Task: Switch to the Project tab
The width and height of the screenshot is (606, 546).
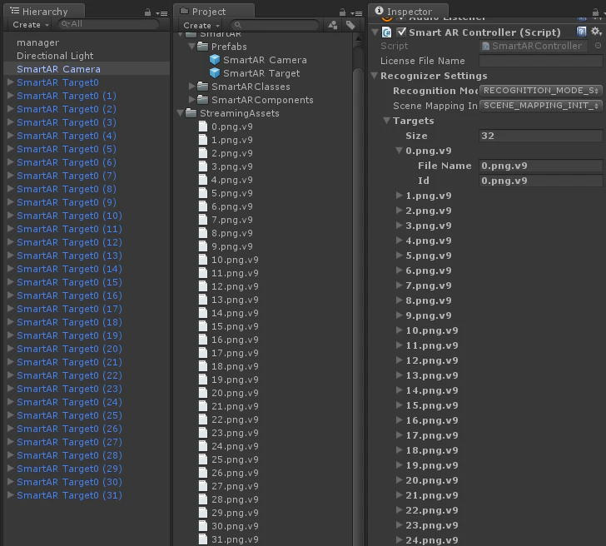Action: (x=214, y=11)
